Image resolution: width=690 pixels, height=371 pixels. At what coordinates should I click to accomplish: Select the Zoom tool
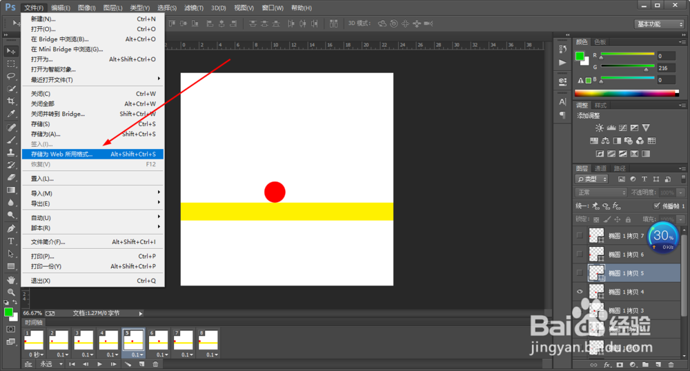(11, 292)
